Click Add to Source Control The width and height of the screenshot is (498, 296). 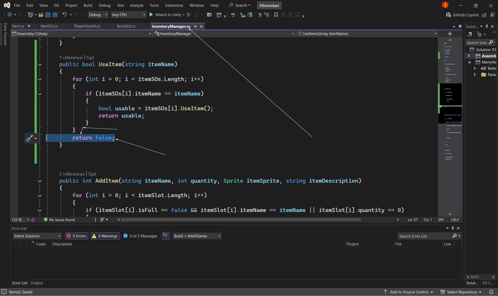click(409, 292)
